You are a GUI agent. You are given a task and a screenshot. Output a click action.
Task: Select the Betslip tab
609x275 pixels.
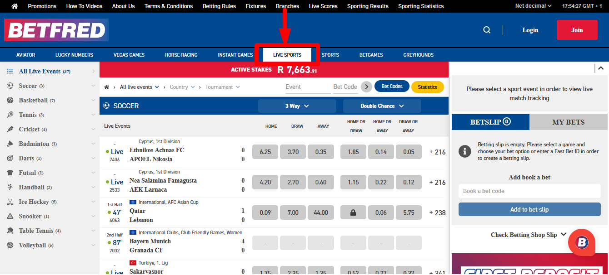[x=490, y=122]
